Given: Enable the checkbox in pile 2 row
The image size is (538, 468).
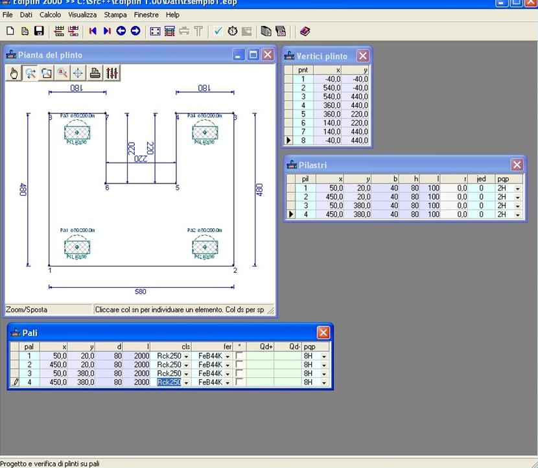Looking at the screenshot, I should click(240, 365).
